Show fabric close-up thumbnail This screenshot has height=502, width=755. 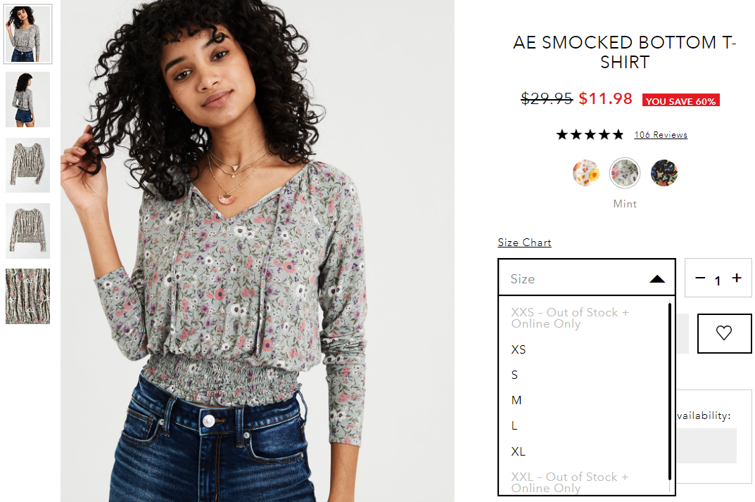coord(28,296)
